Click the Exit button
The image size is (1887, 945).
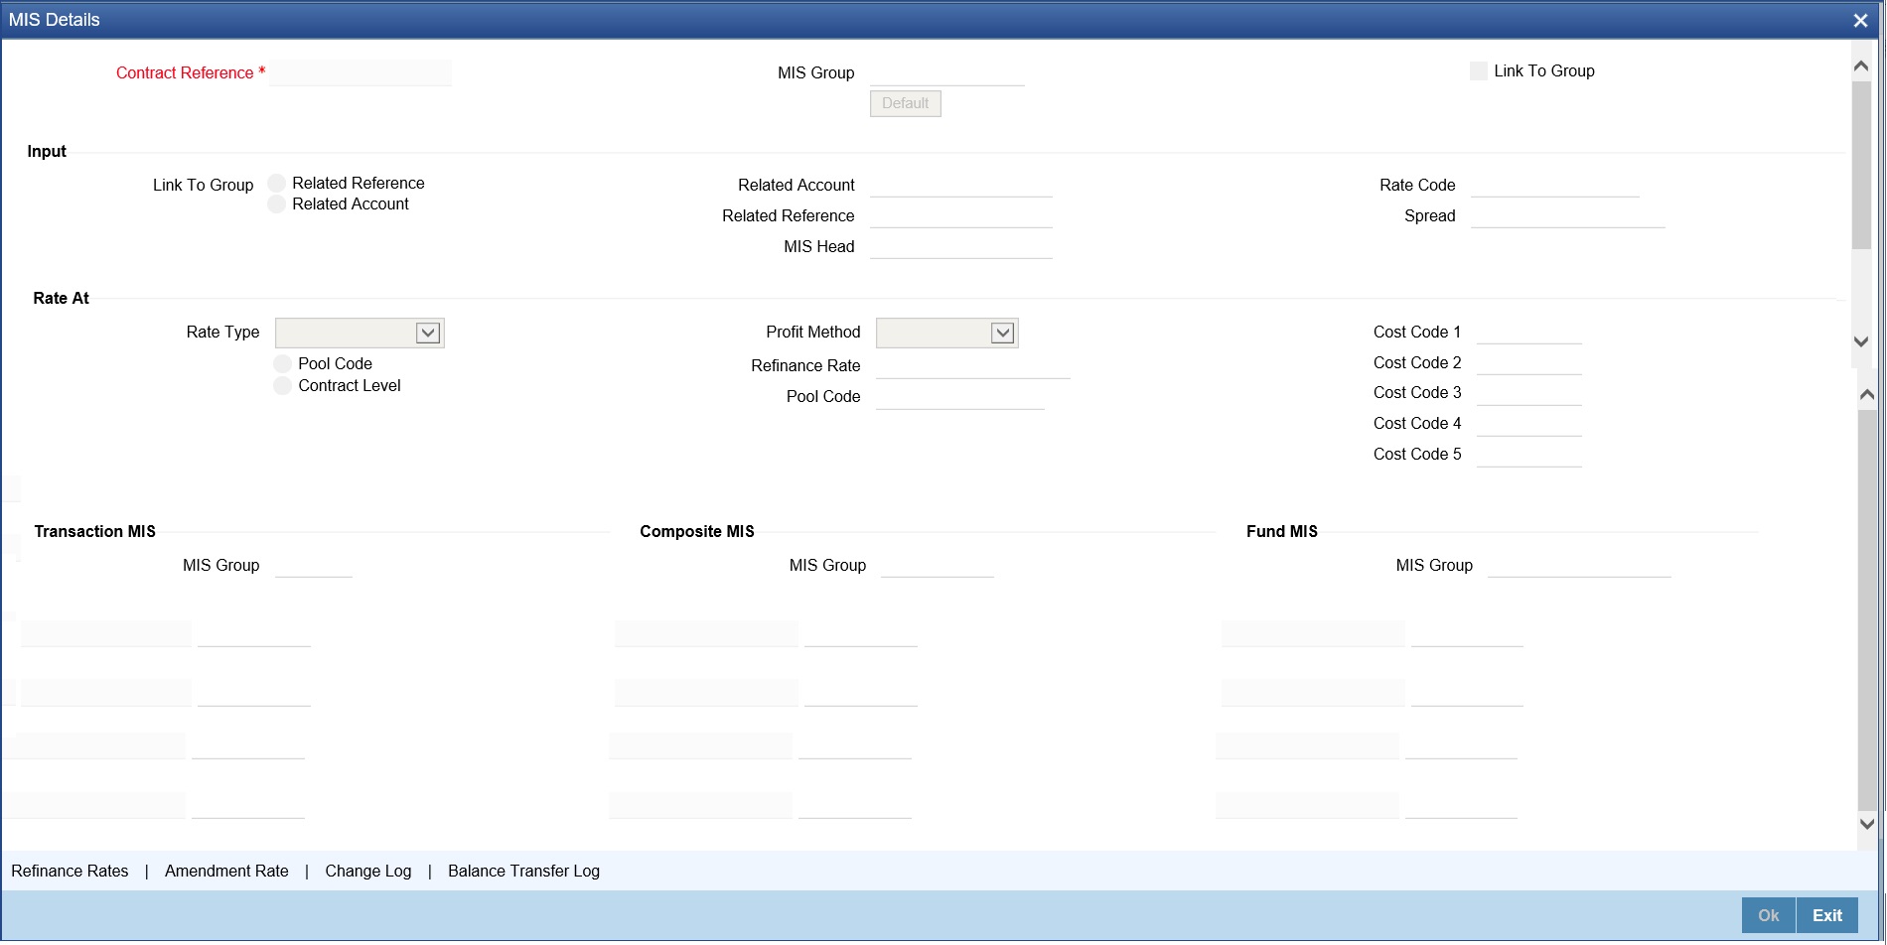click(x=1827, y=915)
